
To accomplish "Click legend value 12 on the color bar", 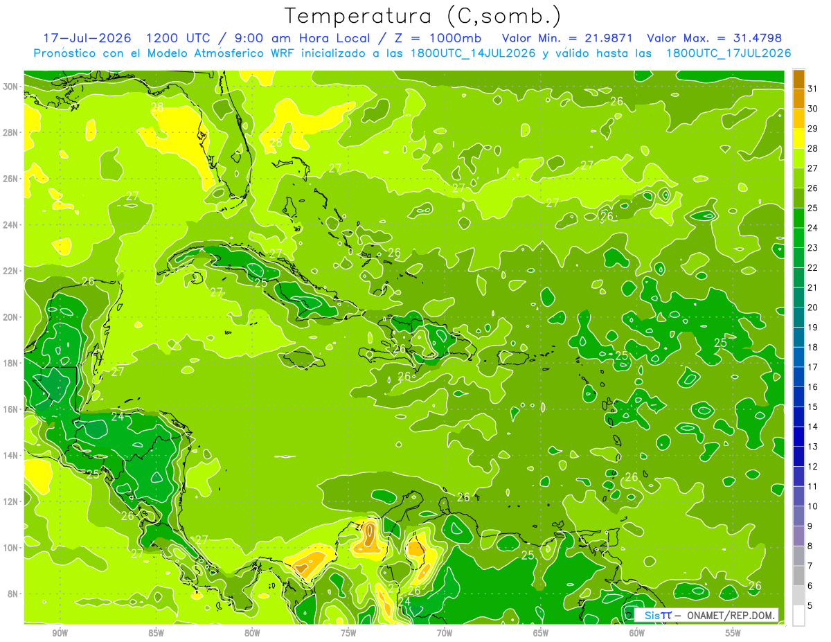I will (812, 466).
